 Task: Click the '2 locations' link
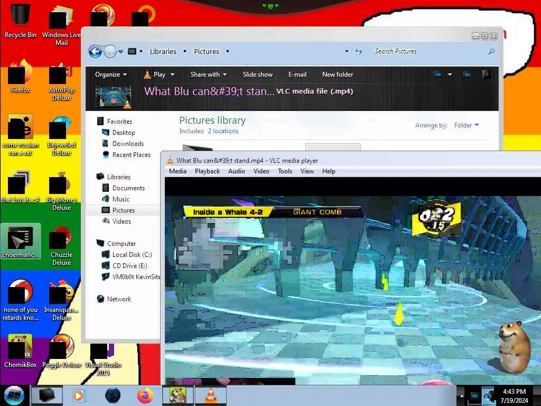coord(223,131)
